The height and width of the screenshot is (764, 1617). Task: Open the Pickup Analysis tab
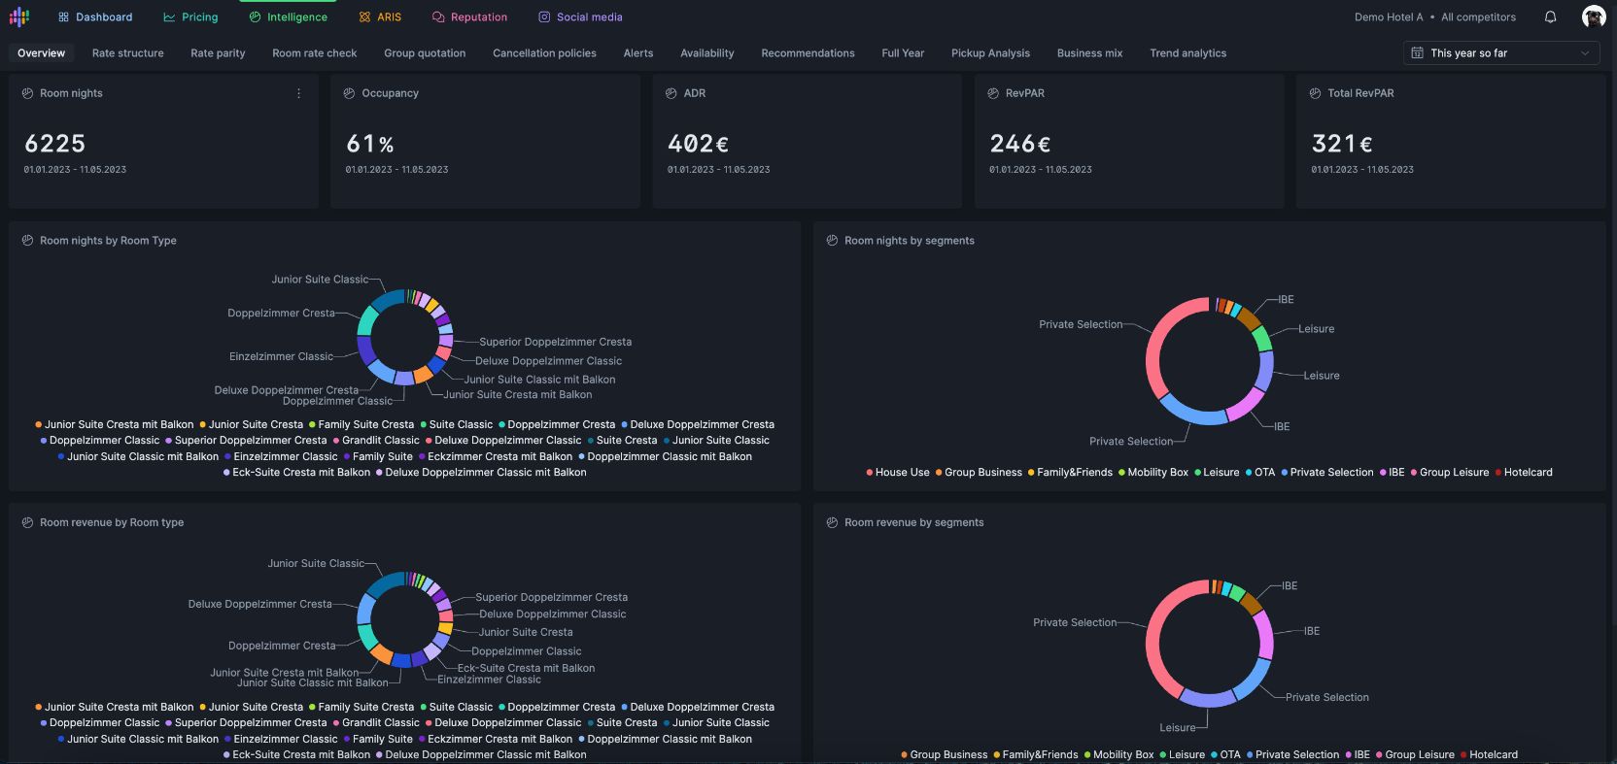(989, 53)
